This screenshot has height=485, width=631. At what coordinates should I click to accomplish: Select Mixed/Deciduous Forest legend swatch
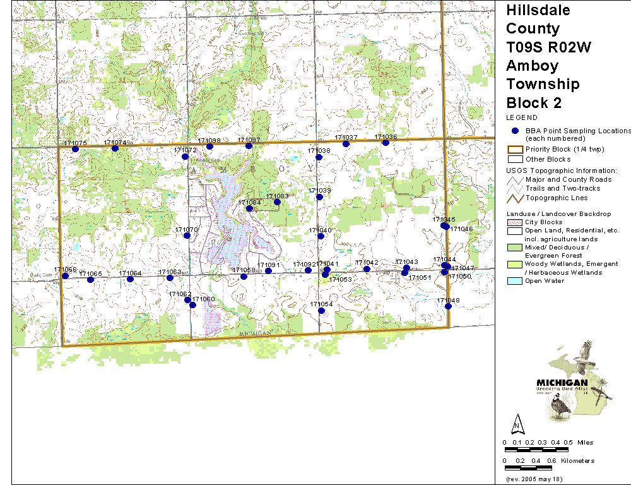click(x=516, y=247)
